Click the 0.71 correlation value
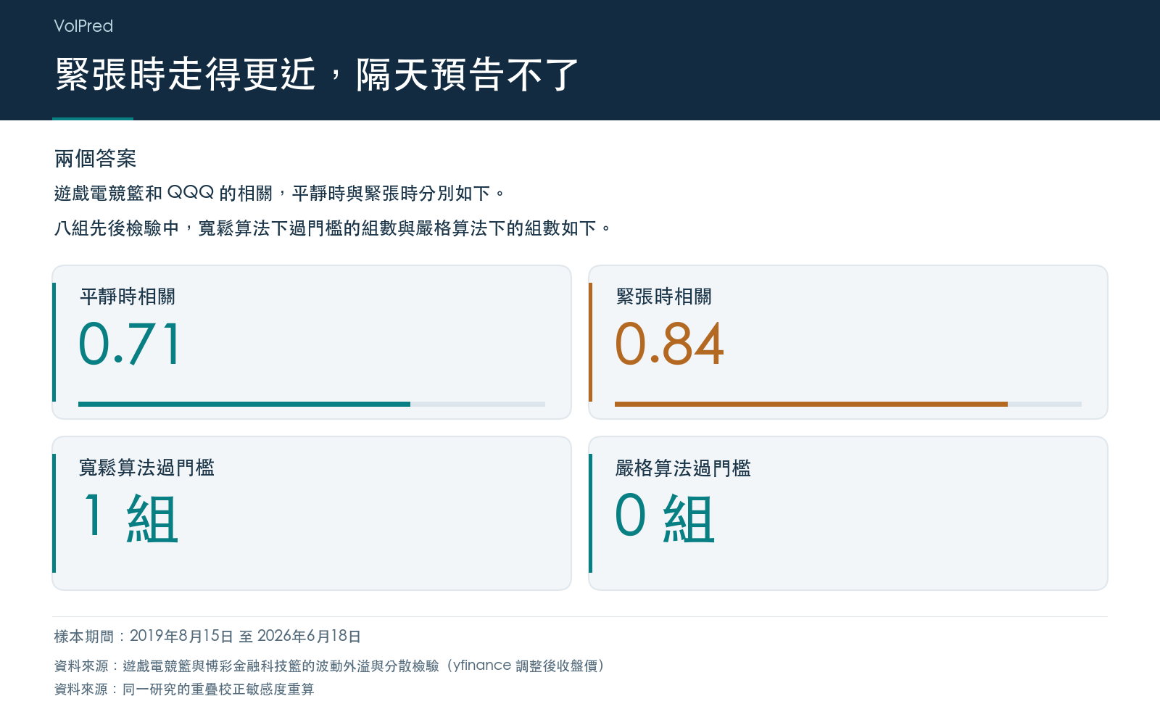The width and height of the screenshot is (1160, 725). click(129, 344)
